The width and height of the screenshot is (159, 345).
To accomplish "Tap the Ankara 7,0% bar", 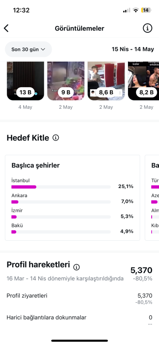I will (61, 202).
